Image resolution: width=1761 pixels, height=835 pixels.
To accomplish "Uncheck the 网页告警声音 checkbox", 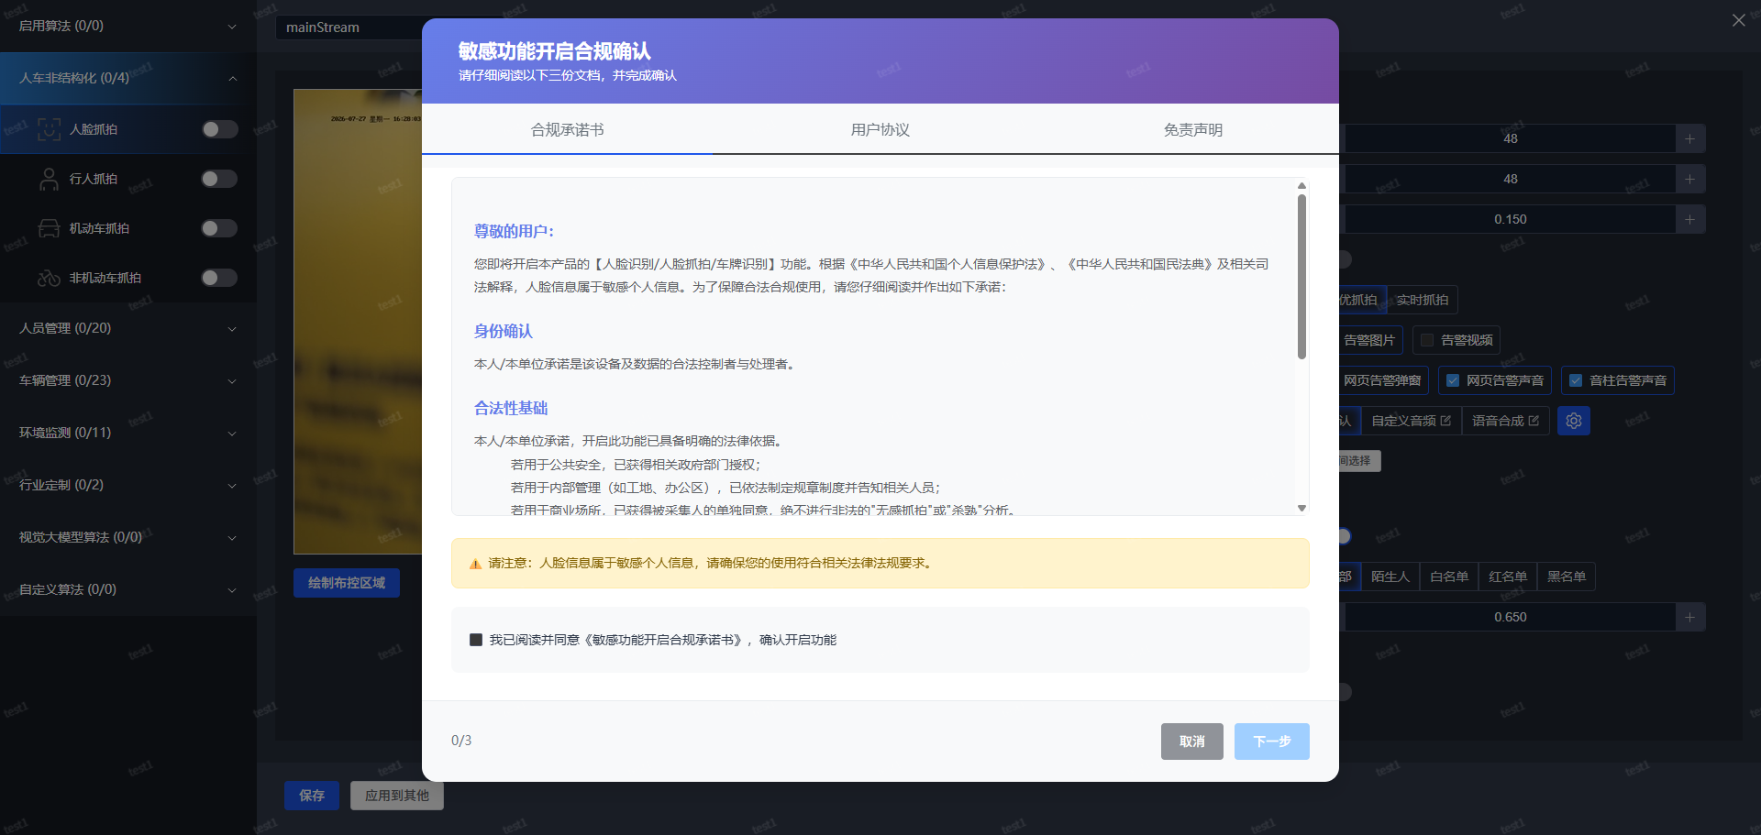I will pyautogui.click(x=1453, y=380).
